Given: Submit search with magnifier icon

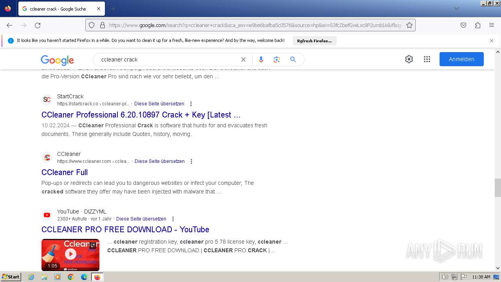Looking at the screenshot, I should click(x=293, y=60).
